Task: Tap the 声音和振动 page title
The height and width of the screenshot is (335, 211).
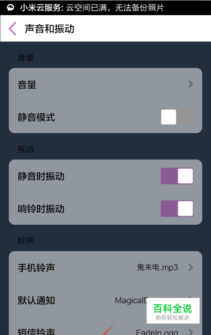Action: (49, 29)
